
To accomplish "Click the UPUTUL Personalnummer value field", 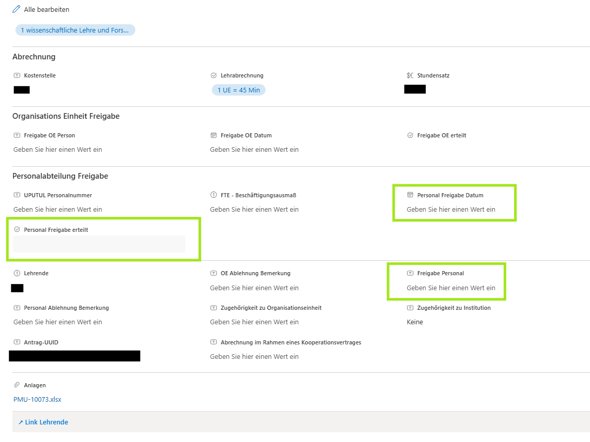I will coord(58,209).
